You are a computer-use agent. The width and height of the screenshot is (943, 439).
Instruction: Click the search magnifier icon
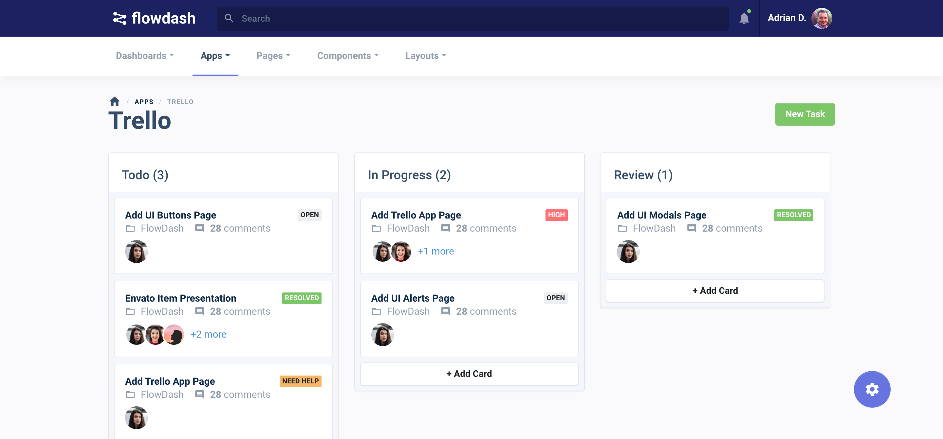click(x=229, y=18)
